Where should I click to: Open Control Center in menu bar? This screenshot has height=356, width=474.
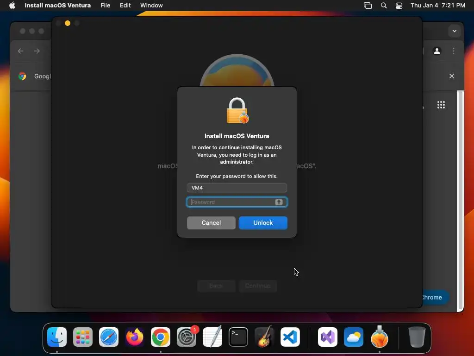(399, 6)
